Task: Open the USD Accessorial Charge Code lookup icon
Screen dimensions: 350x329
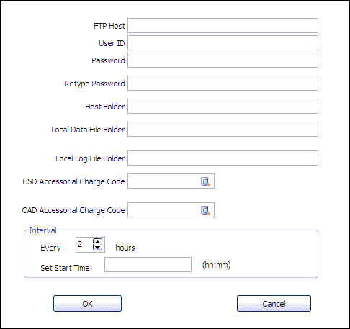Action: pyautogui.click(x=205, y=181)
